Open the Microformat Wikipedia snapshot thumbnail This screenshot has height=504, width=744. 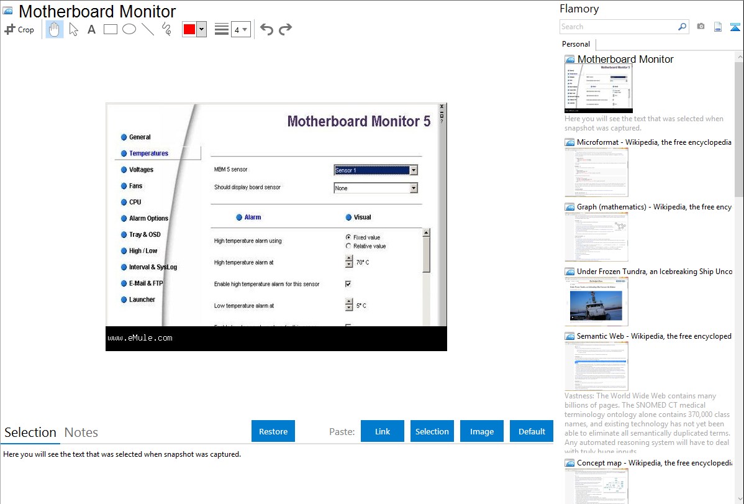(596, 172)
